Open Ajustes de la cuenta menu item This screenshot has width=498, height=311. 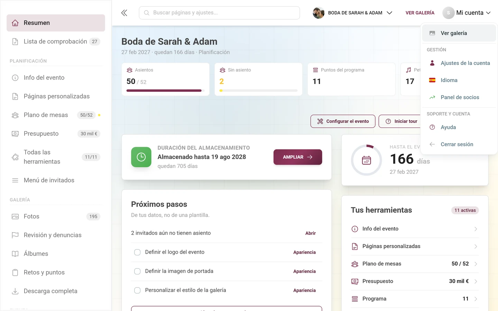tap(459, 63)
